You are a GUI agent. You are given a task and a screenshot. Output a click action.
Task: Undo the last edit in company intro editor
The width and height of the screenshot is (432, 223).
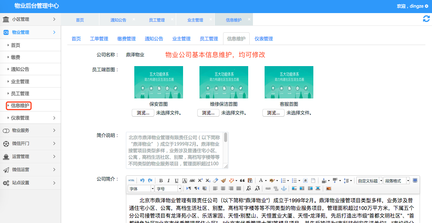point(142,181)
